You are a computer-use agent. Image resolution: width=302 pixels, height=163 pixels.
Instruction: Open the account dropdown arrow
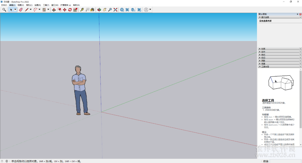pos(150,9)
